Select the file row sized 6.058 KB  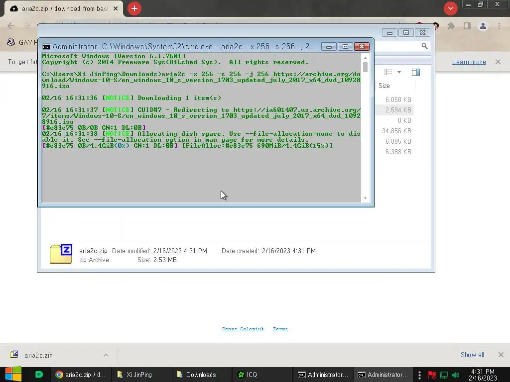click(x=398, y=99)
